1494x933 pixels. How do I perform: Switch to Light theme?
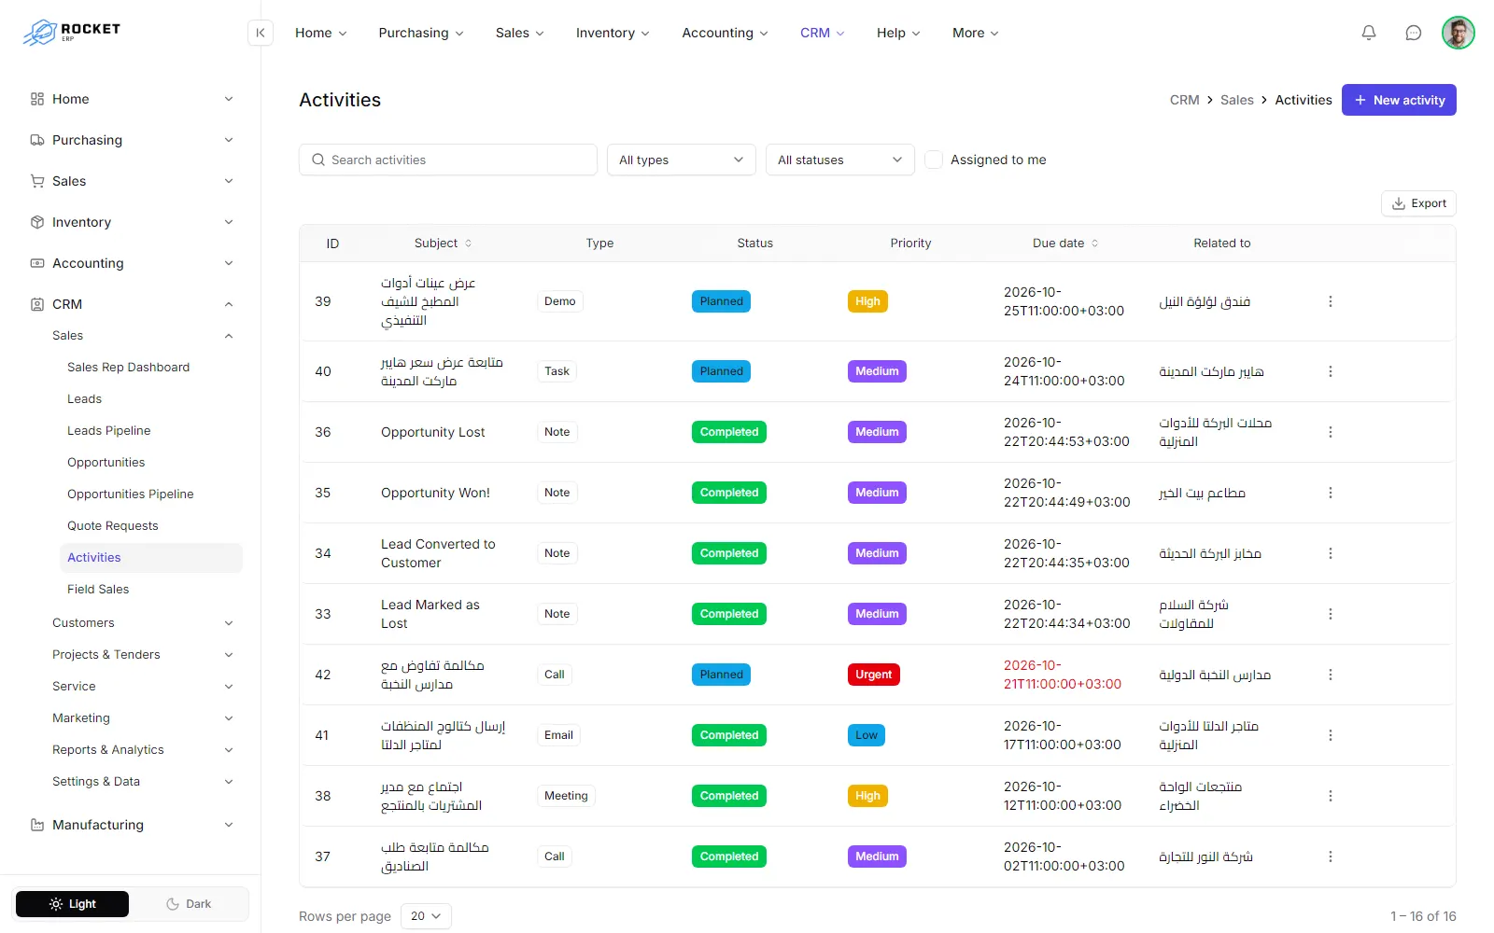(73, 904)
